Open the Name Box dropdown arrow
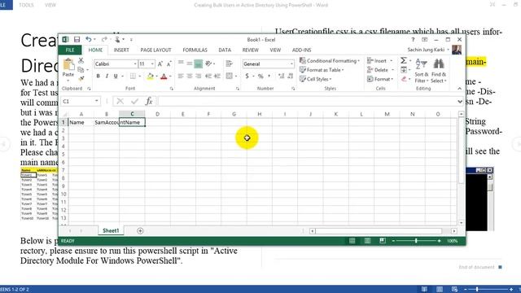The image size is (521, 293). coord(97,101)
